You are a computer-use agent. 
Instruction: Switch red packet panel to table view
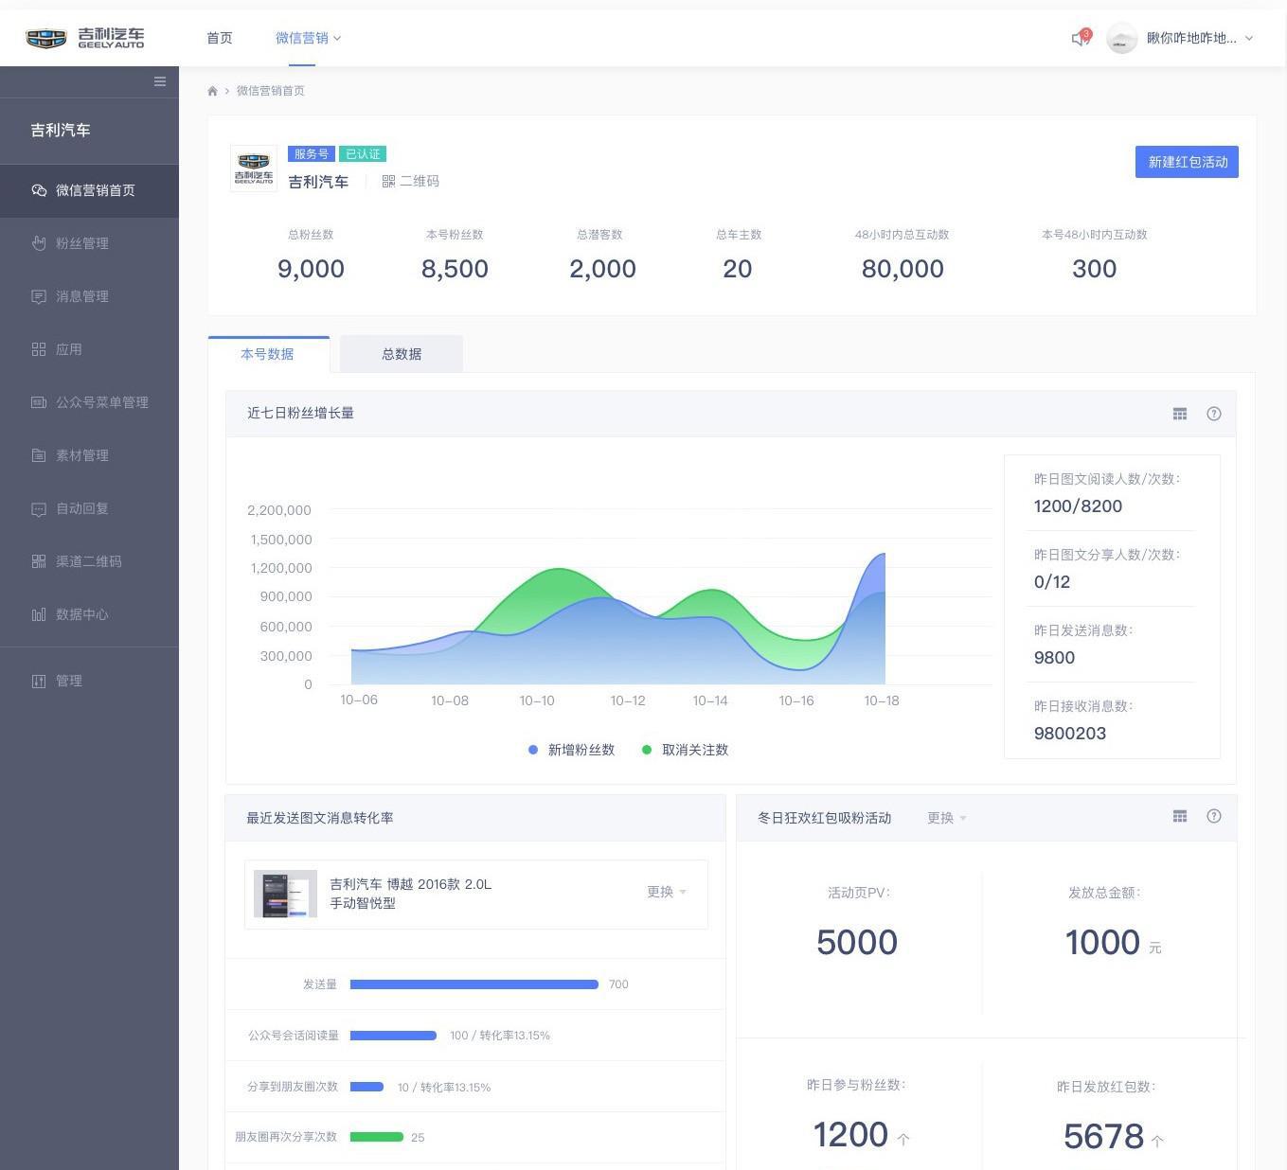1180,816
